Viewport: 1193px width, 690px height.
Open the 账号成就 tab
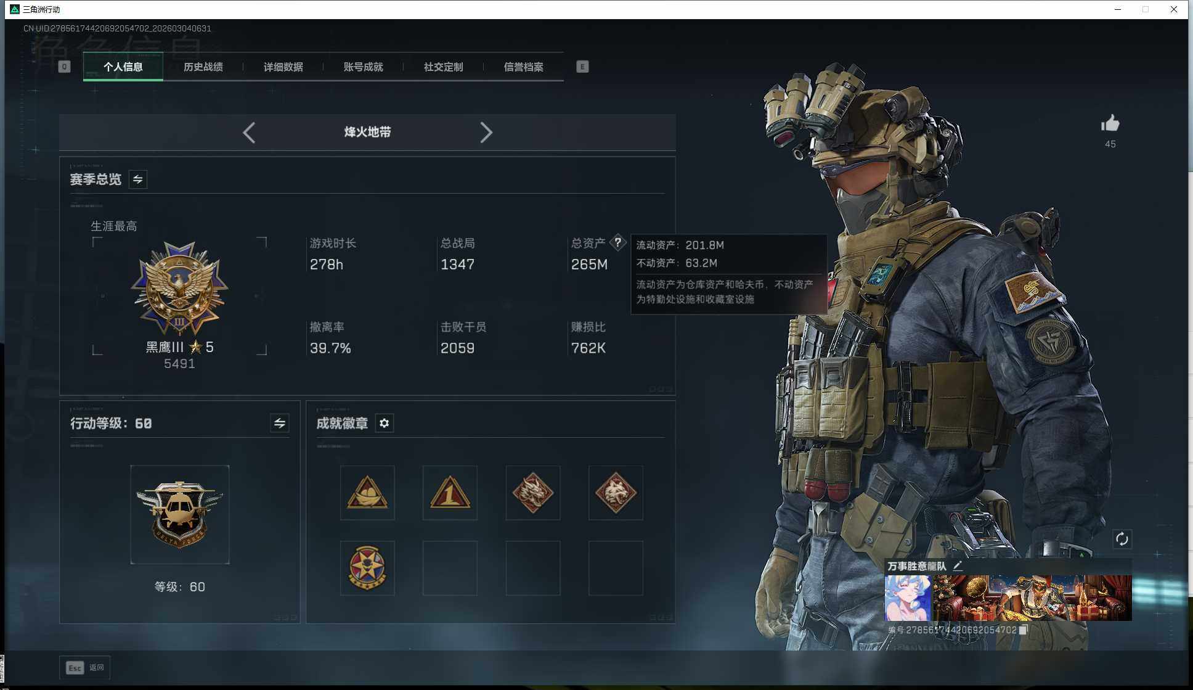364,67
